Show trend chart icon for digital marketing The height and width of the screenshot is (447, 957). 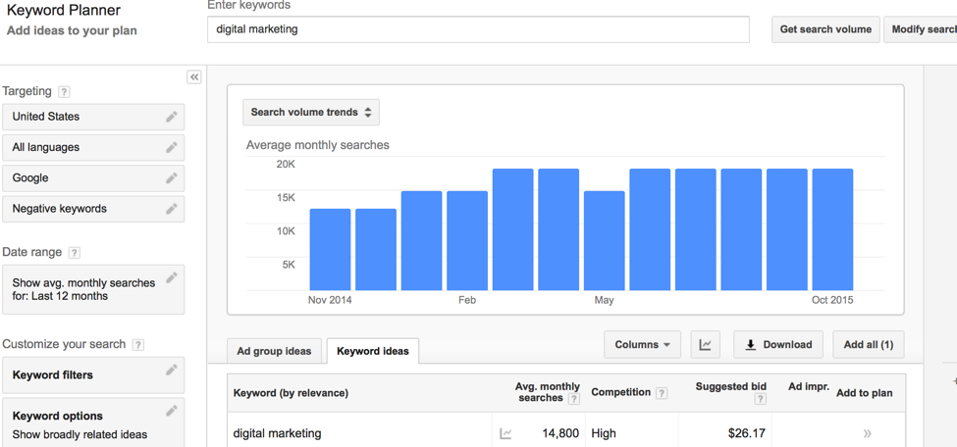pyautogui.click(x=505, y=433)
